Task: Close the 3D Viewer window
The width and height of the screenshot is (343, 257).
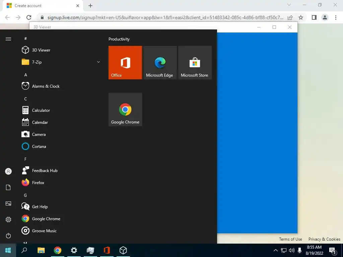Action: 290,27
